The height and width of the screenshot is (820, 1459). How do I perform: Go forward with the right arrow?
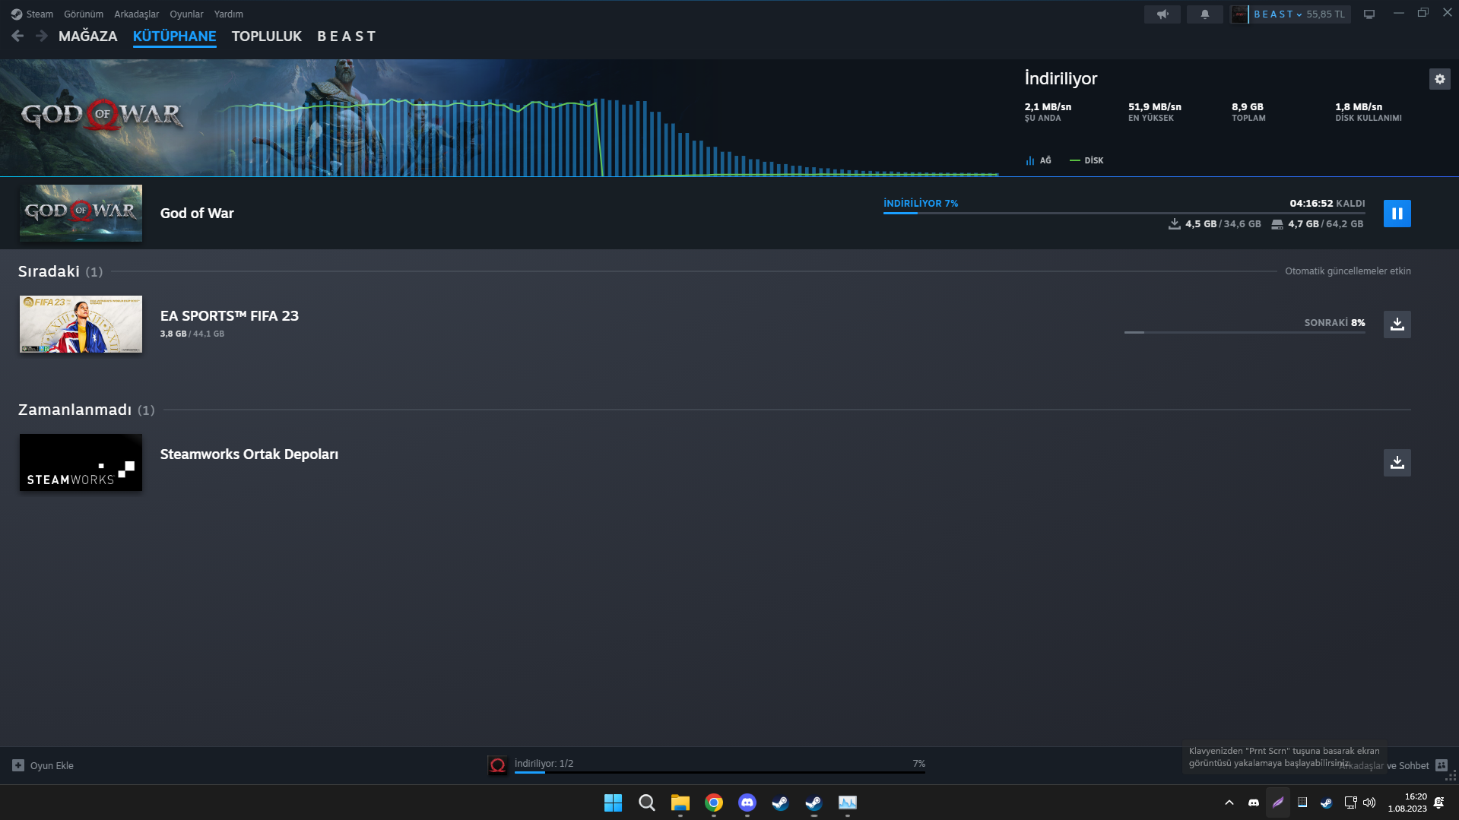pyautogui.click(x=42, y=36)
